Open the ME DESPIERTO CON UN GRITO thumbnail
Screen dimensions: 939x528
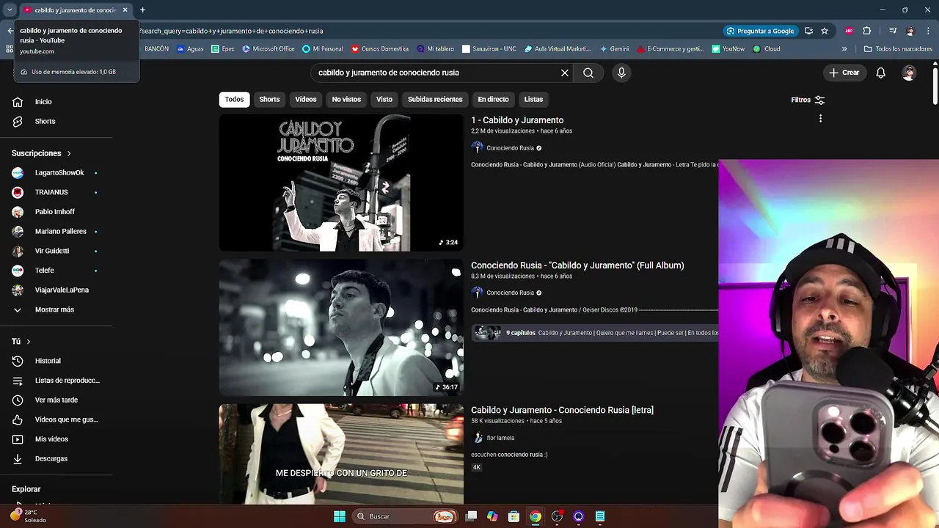341,454
